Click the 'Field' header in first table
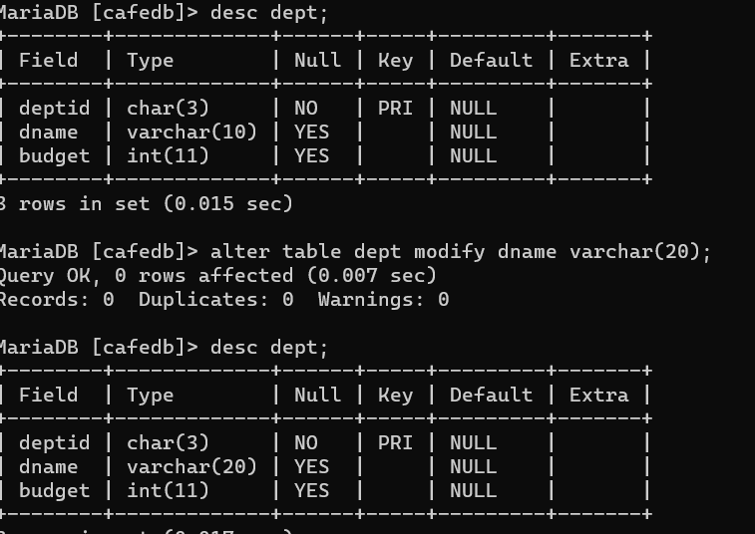This screenshot has width=755, height=534. coord(48,60)
